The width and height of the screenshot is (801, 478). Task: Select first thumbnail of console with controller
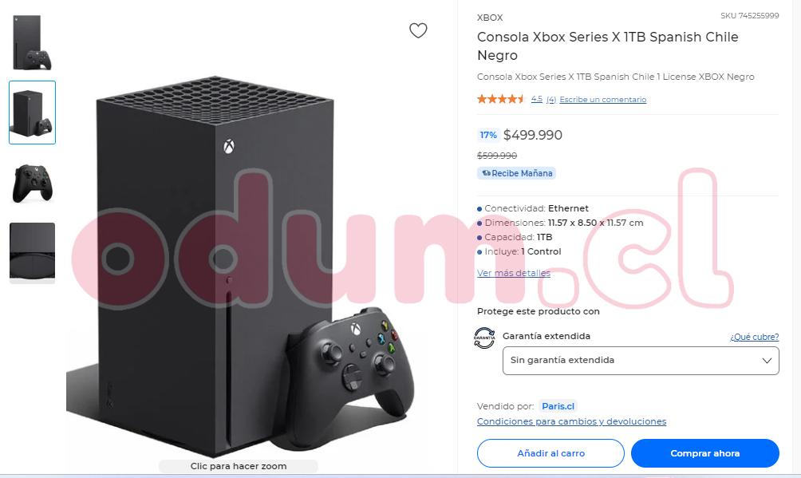pyautogui.click(x=32, y=42)
